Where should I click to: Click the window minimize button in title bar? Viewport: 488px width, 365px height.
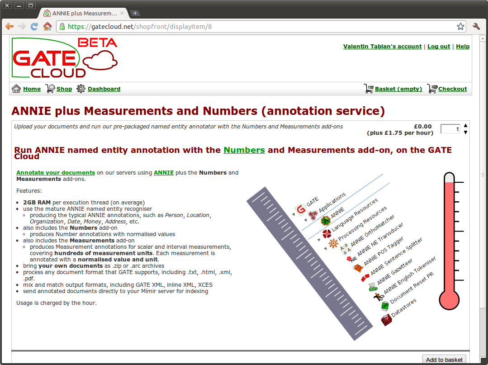pyautogui.click(x=19, y=5)
